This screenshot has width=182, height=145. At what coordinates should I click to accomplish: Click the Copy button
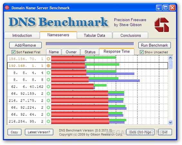[x=14, y=132]
